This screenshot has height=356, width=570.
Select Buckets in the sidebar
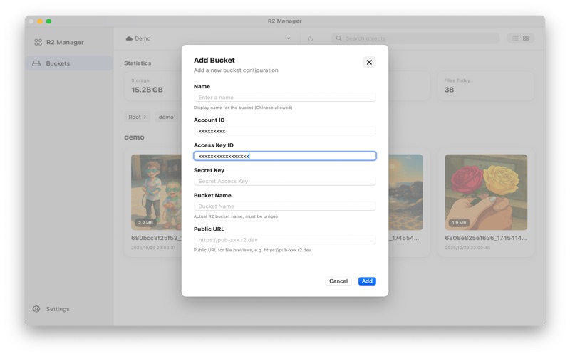[68, 63]
